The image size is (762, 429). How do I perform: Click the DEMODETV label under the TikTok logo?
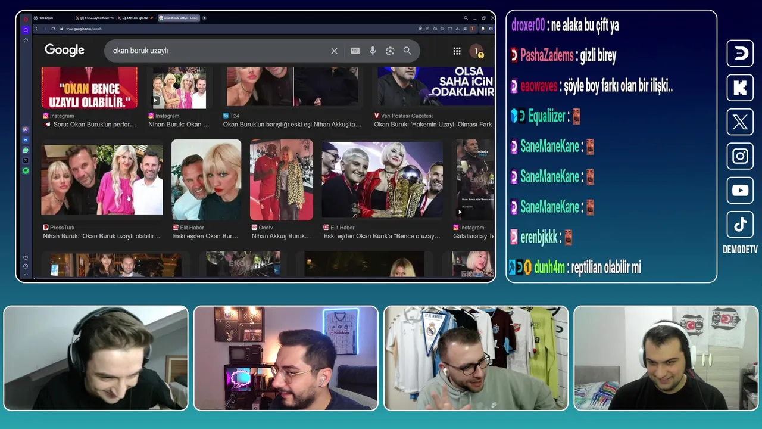(740, 250)
